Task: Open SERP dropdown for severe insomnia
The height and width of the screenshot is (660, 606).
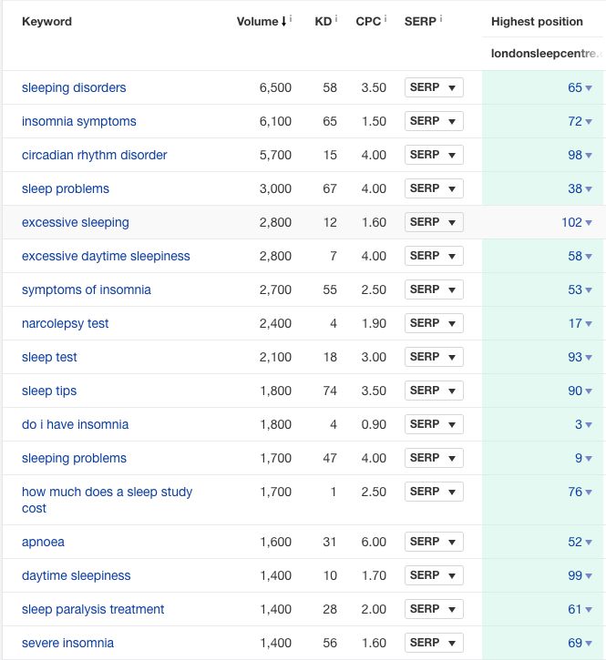Action: (434, 643)
